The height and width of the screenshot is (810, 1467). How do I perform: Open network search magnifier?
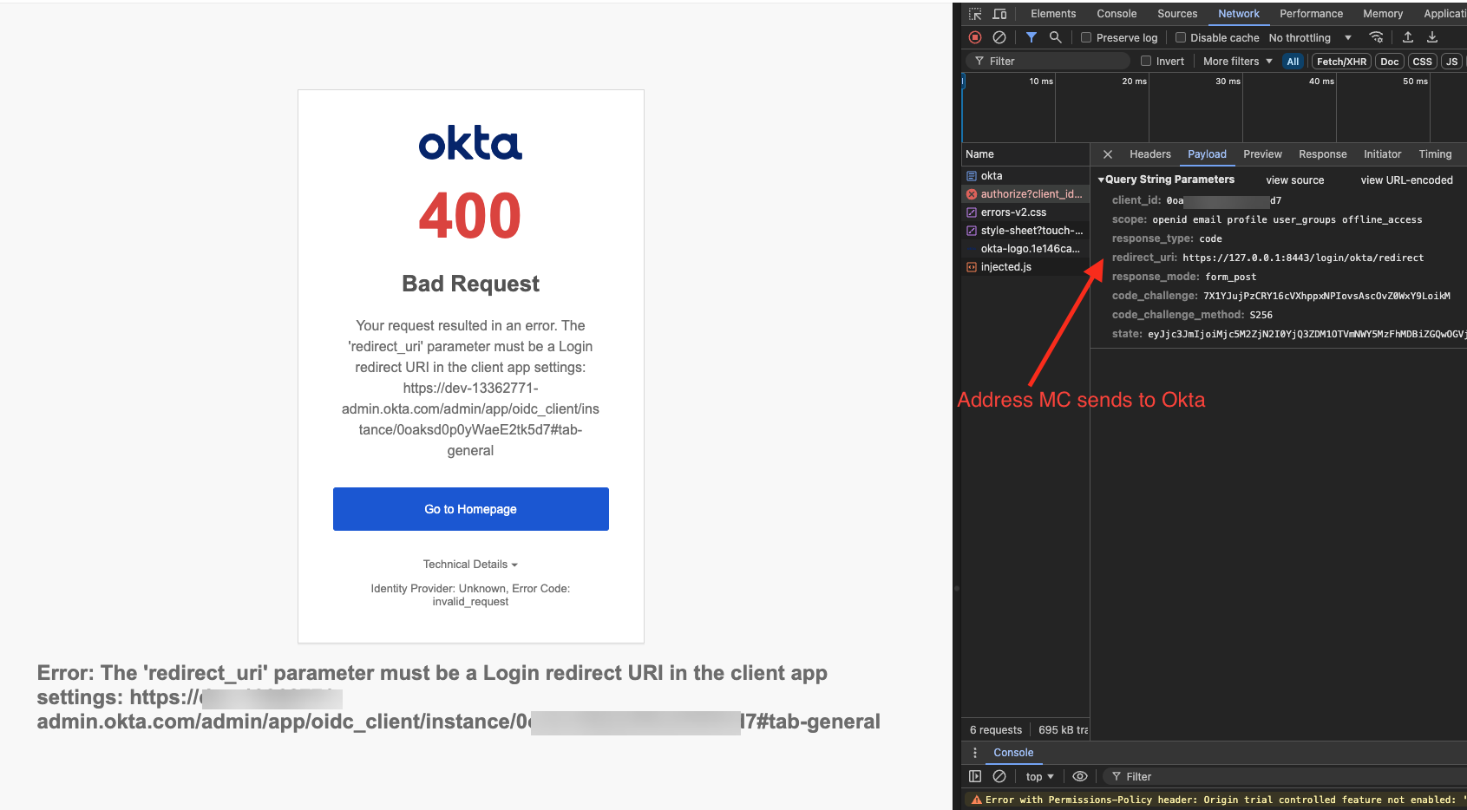click(x=1055, y=37)
